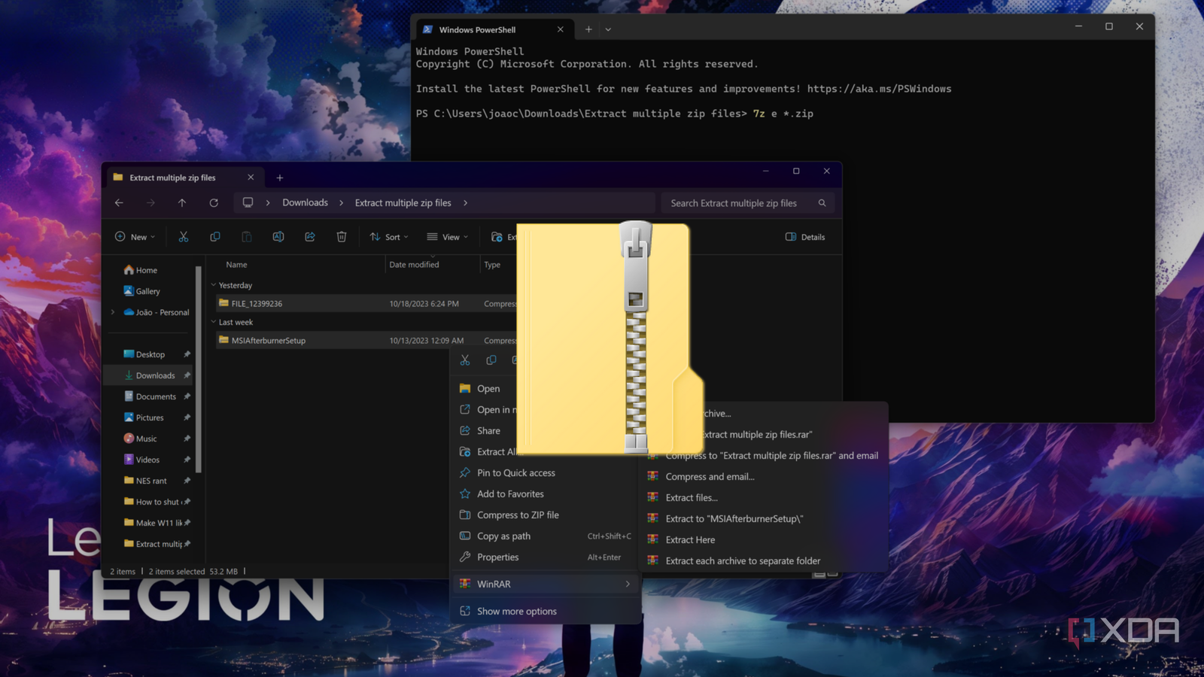
Task: Click the Extract all toolbar icon
Action: 498,236
